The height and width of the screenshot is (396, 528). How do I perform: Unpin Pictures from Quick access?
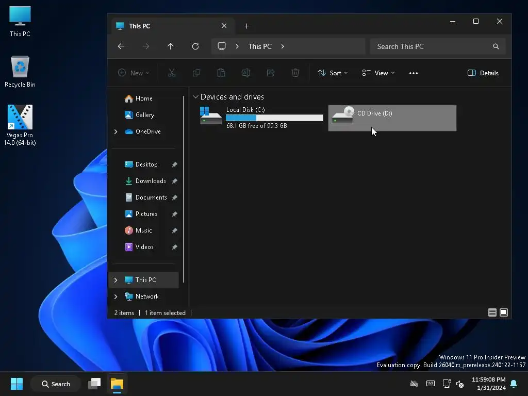174,214
